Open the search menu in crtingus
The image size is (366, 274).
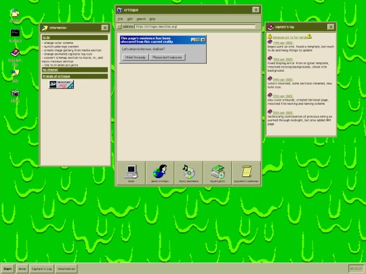[141, 19]
